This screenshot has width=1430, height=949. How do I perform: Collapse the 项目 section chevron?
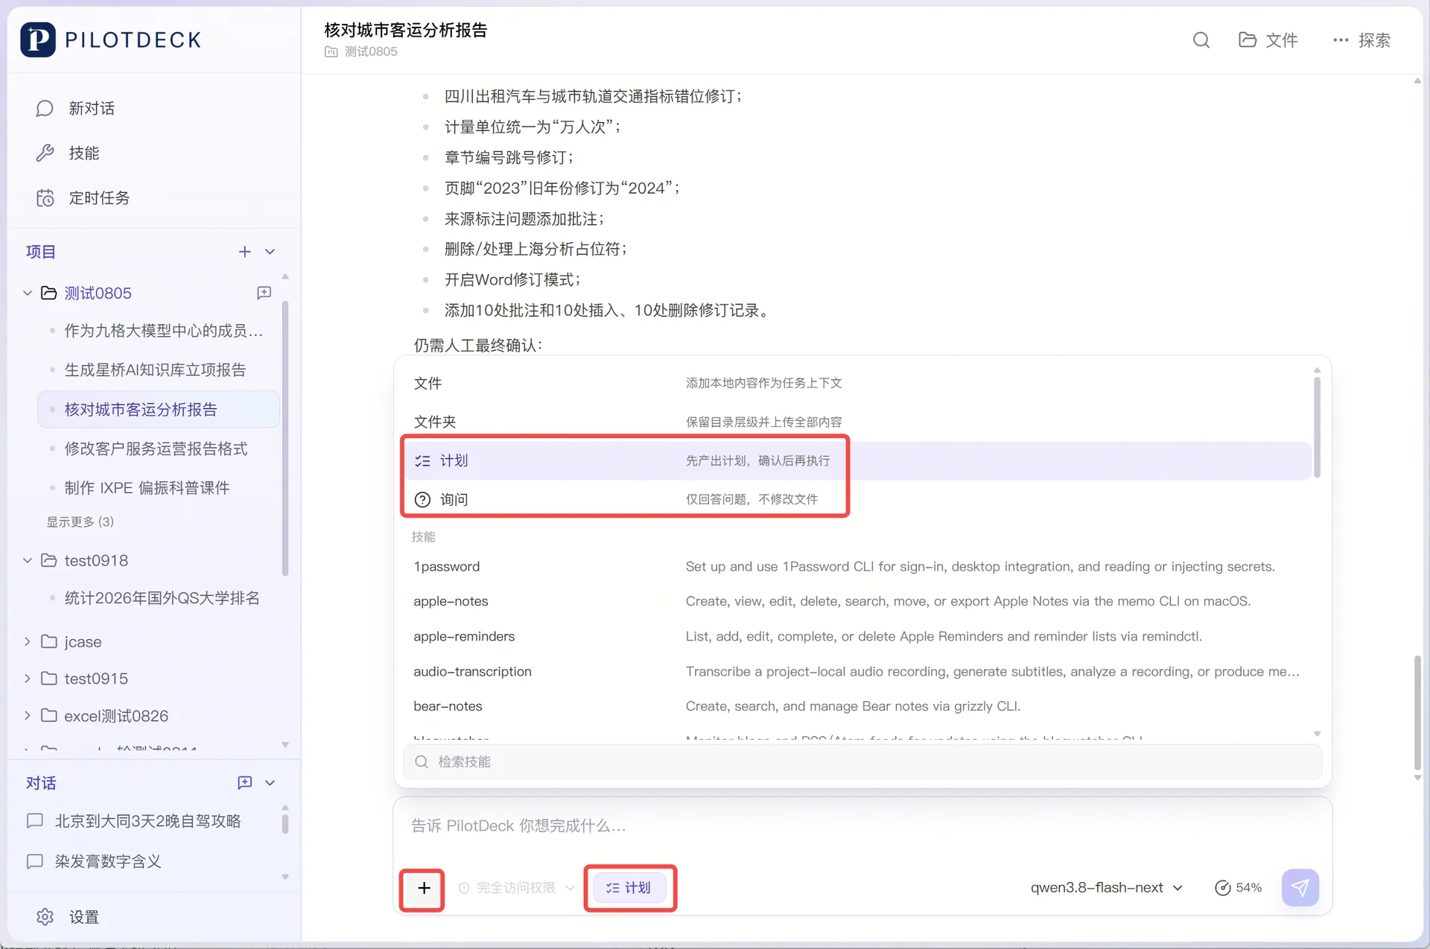pyautogui.click(x=270, y=252)
